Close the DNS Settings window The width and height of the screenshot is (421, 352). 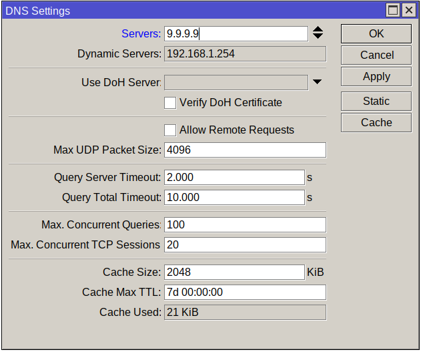tap(409, 11)
